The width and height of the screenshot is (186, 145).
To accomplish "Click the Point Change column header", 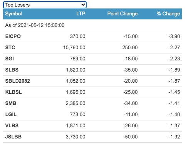I will 122,14.
